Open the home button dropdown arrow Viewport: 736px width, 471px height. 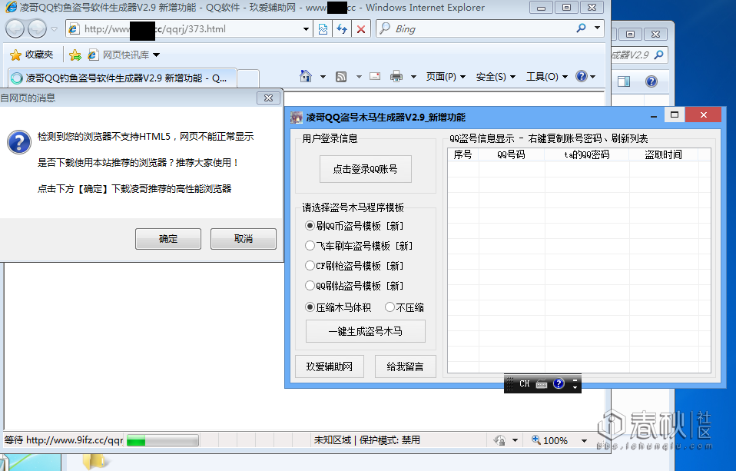tap(323, 77)
